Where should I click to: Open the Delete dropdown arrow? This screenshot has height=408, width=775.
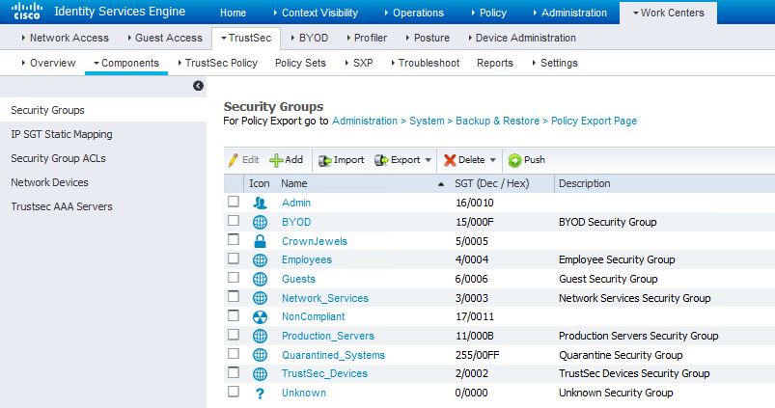[493, 160]
